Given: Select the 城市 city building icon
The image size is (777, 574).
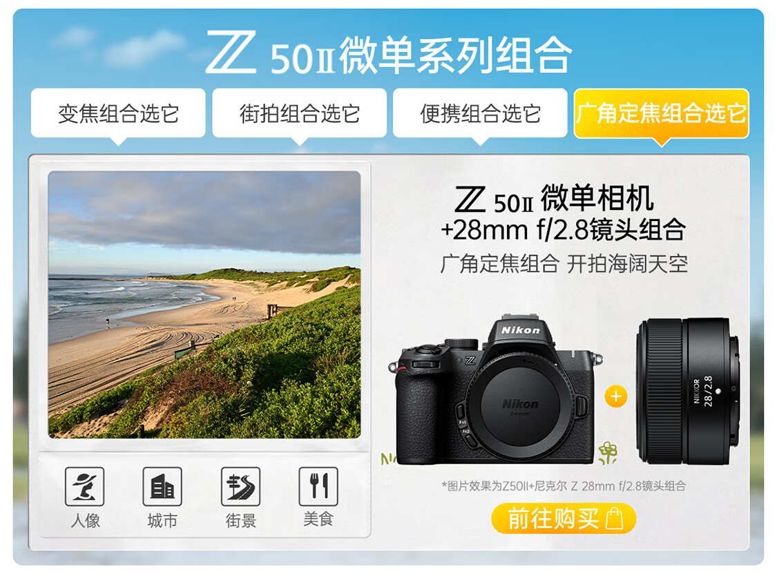Looking at the screenshot, I should [162, 486].
